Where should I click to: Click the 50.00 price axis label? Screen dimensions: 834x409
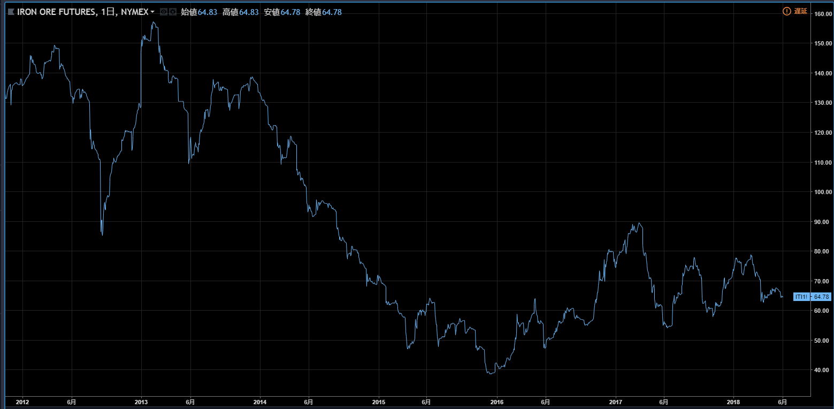pyautogui.click(x=822, y=341)
